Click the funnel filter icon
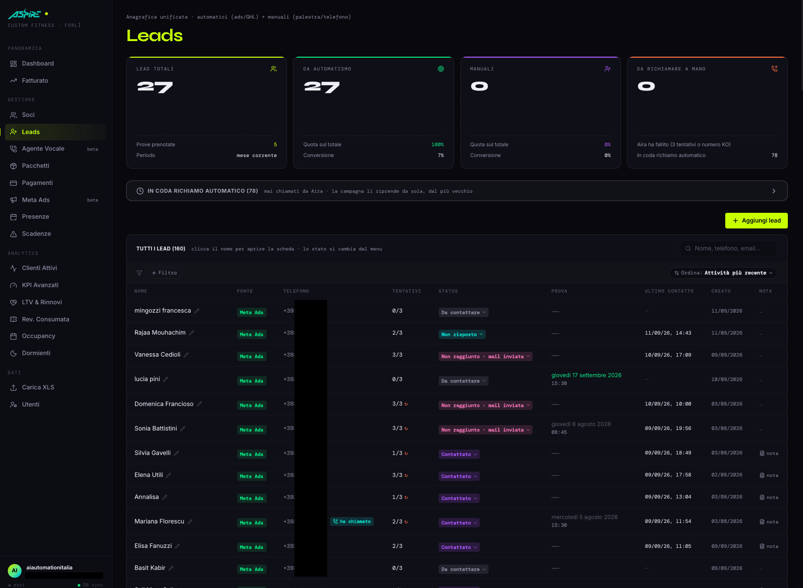 tap(139, 273)
